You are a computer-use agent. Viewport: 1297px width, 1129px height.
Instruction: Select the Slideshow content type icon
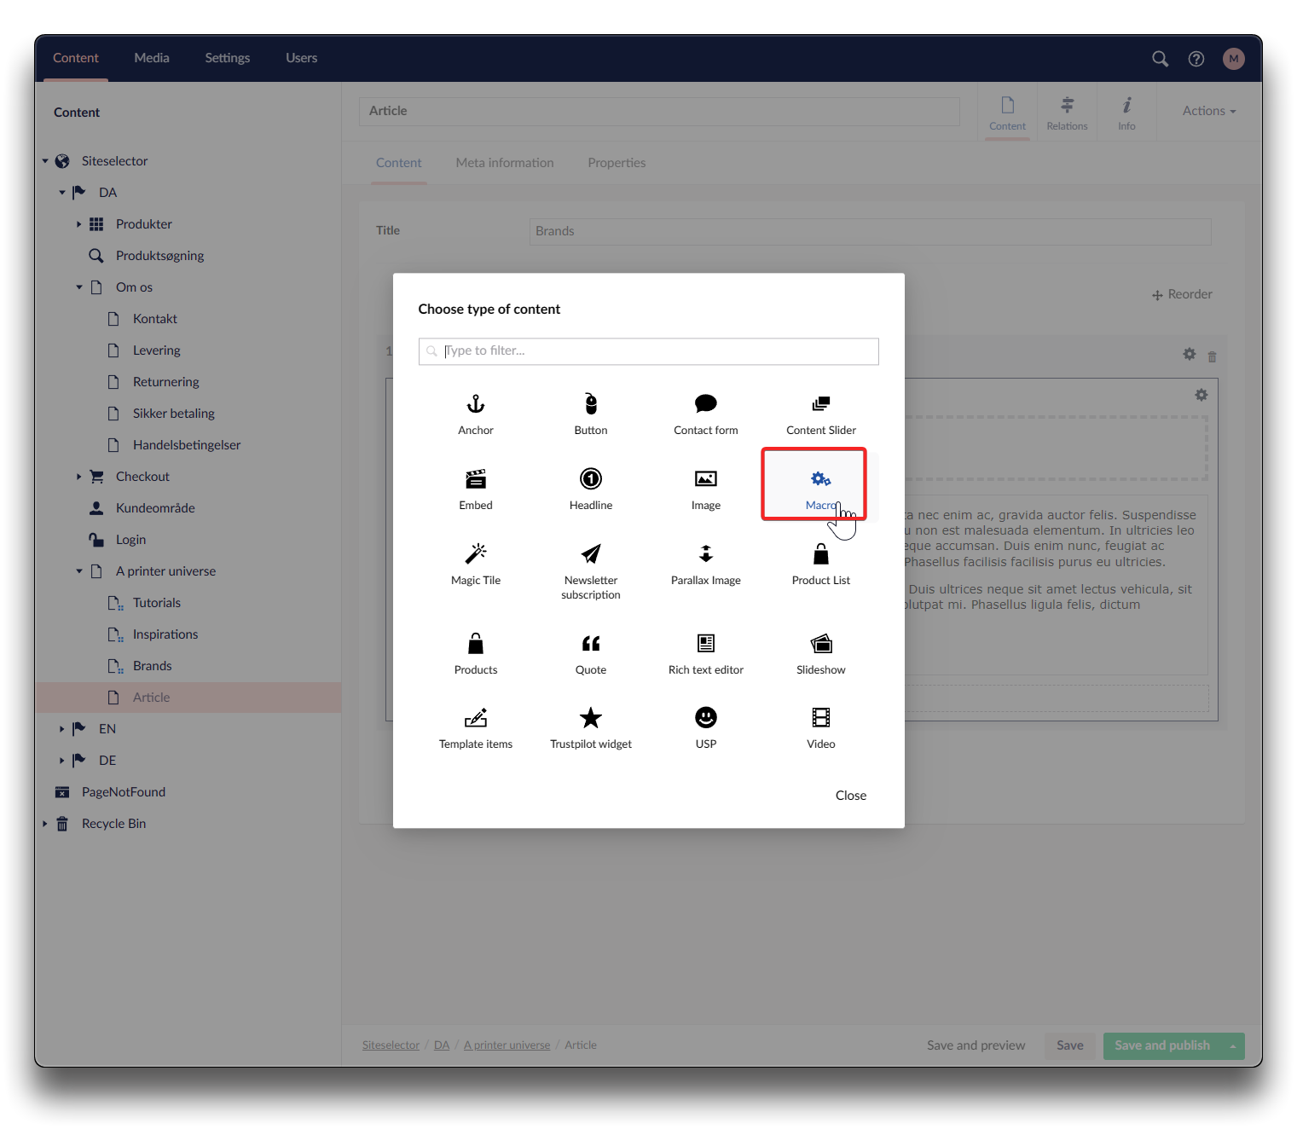(x=821, y=644)
